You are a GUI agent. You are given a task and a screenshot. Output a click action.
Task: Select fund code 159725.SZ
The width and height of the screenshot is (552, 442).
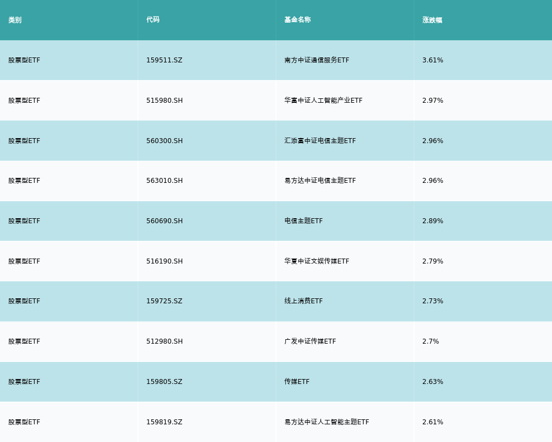click(164, 301)
